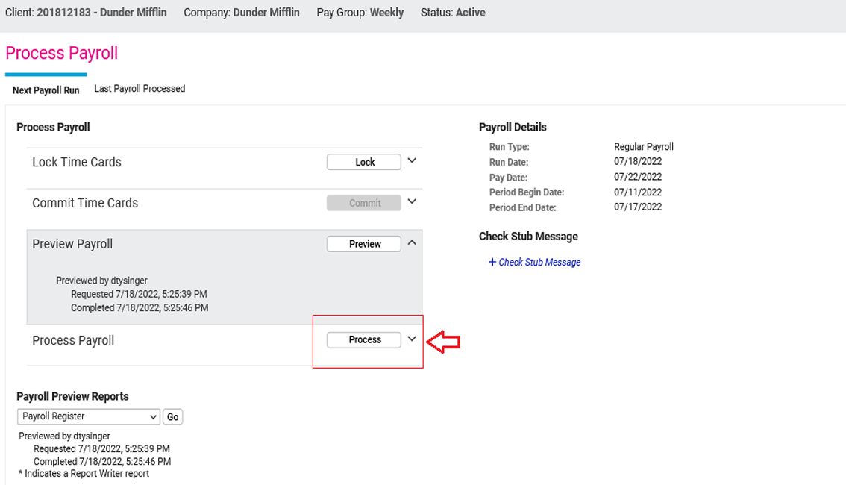
Task: Click the greyed Commit button
Action: tap(363, 203)
